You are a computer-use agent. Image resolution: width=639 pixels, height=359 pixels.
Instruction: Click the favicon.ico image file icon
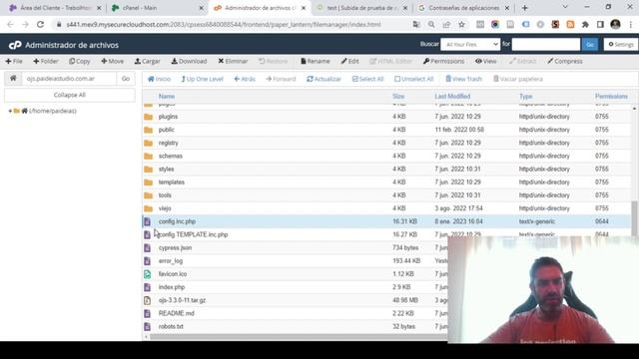pyautogui.click(x=147, y=274)
